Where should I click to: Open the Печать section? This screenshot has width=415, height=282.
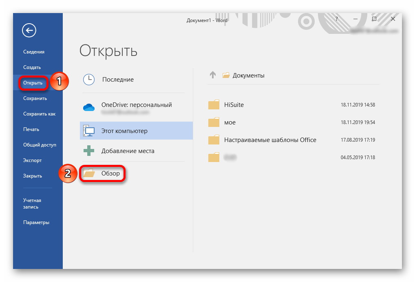pos(31,129)
